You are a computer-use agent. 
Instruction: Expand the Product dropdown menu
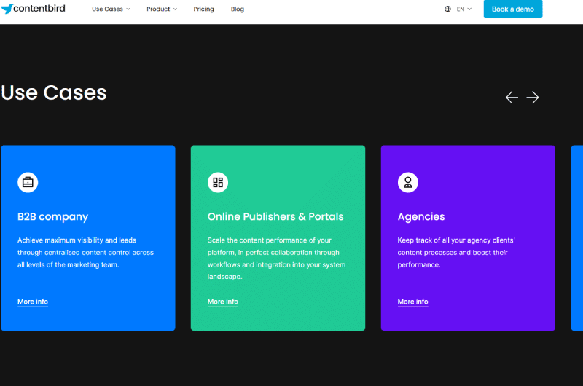click(162, 9)
